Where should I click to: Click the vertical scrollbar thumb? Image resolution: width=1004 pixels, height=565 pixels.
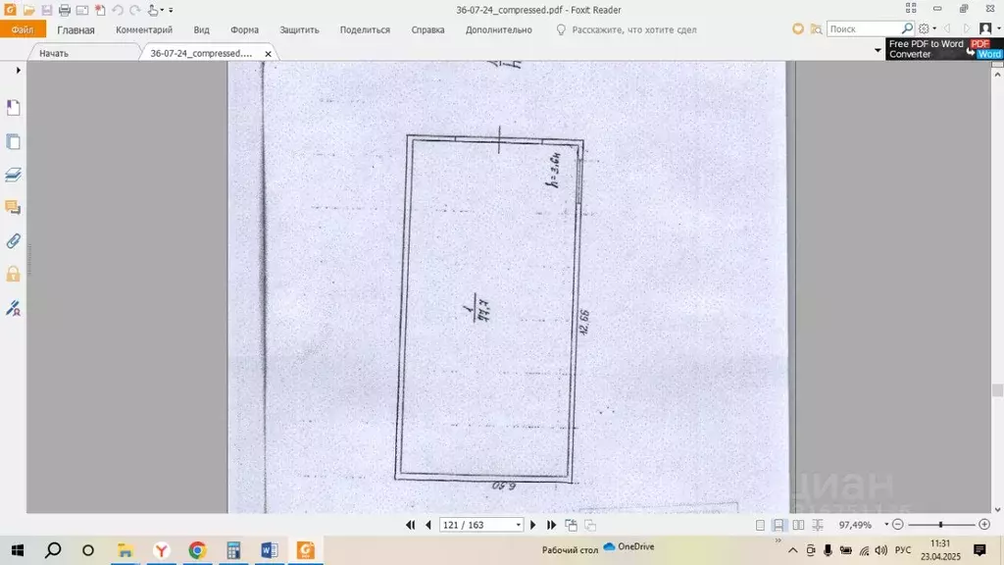click(997, 390)
